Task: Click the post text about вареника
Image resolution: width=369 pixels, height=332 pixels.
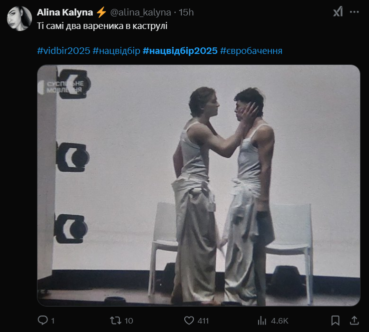Action: coord(102,25)
